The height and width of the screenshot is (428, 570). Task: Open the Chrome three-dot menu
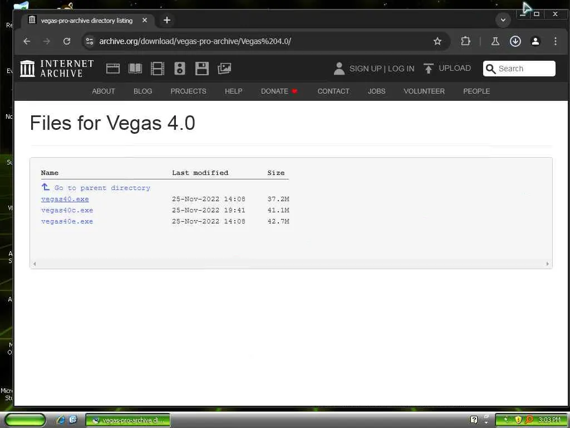[555, 41]
